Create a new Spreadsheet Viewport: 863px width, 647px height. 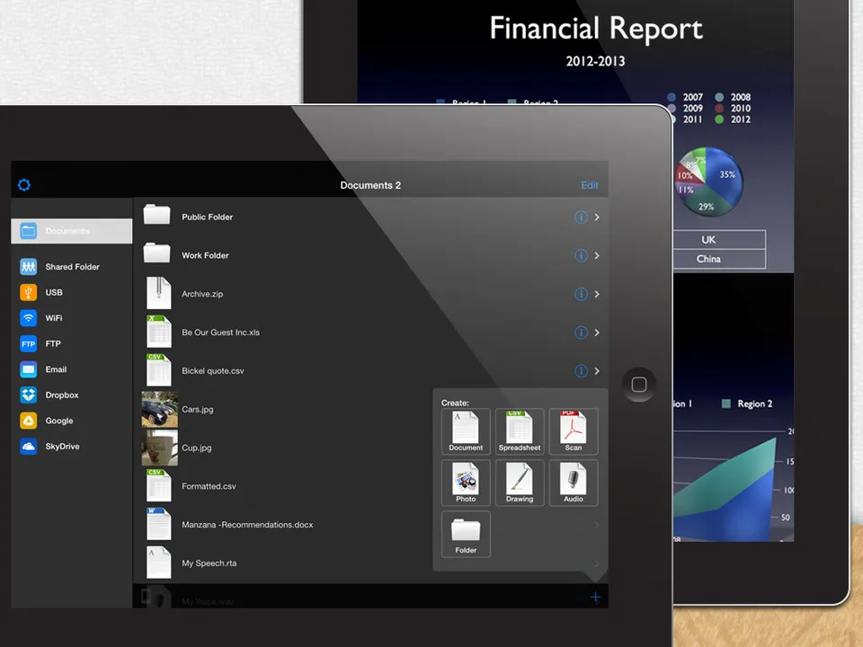519,430
